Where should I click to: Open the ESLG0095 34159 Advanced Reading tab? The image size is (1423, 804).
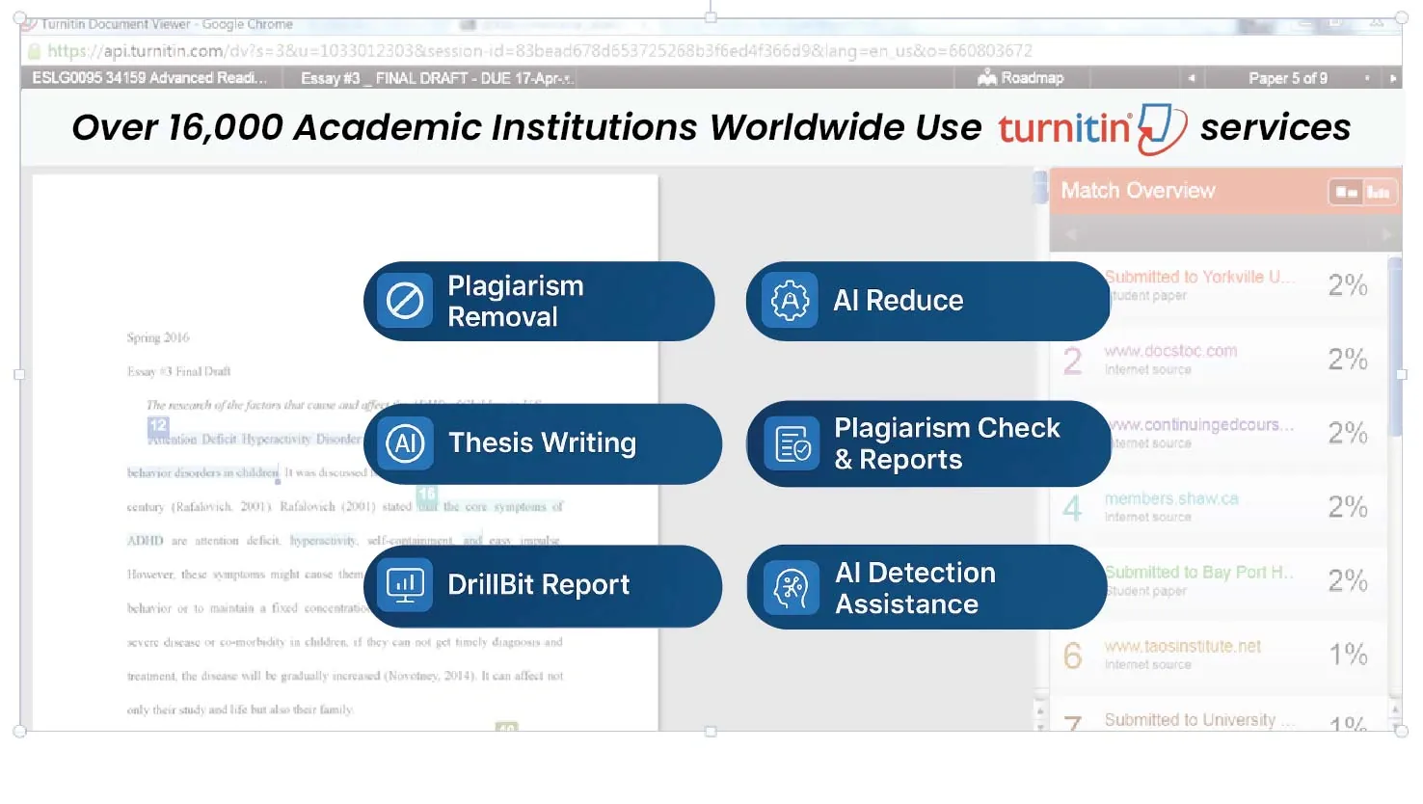coord(149,77)
